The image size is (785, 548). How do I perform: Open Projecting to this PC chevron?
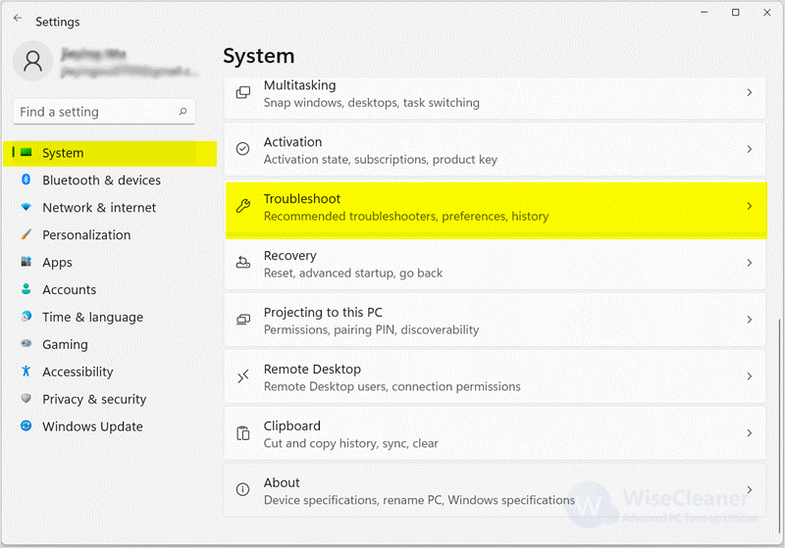pos(750,320)
